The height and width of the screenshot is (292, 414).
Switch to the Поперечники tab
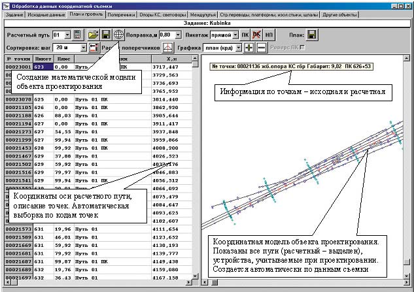(122, 13)
